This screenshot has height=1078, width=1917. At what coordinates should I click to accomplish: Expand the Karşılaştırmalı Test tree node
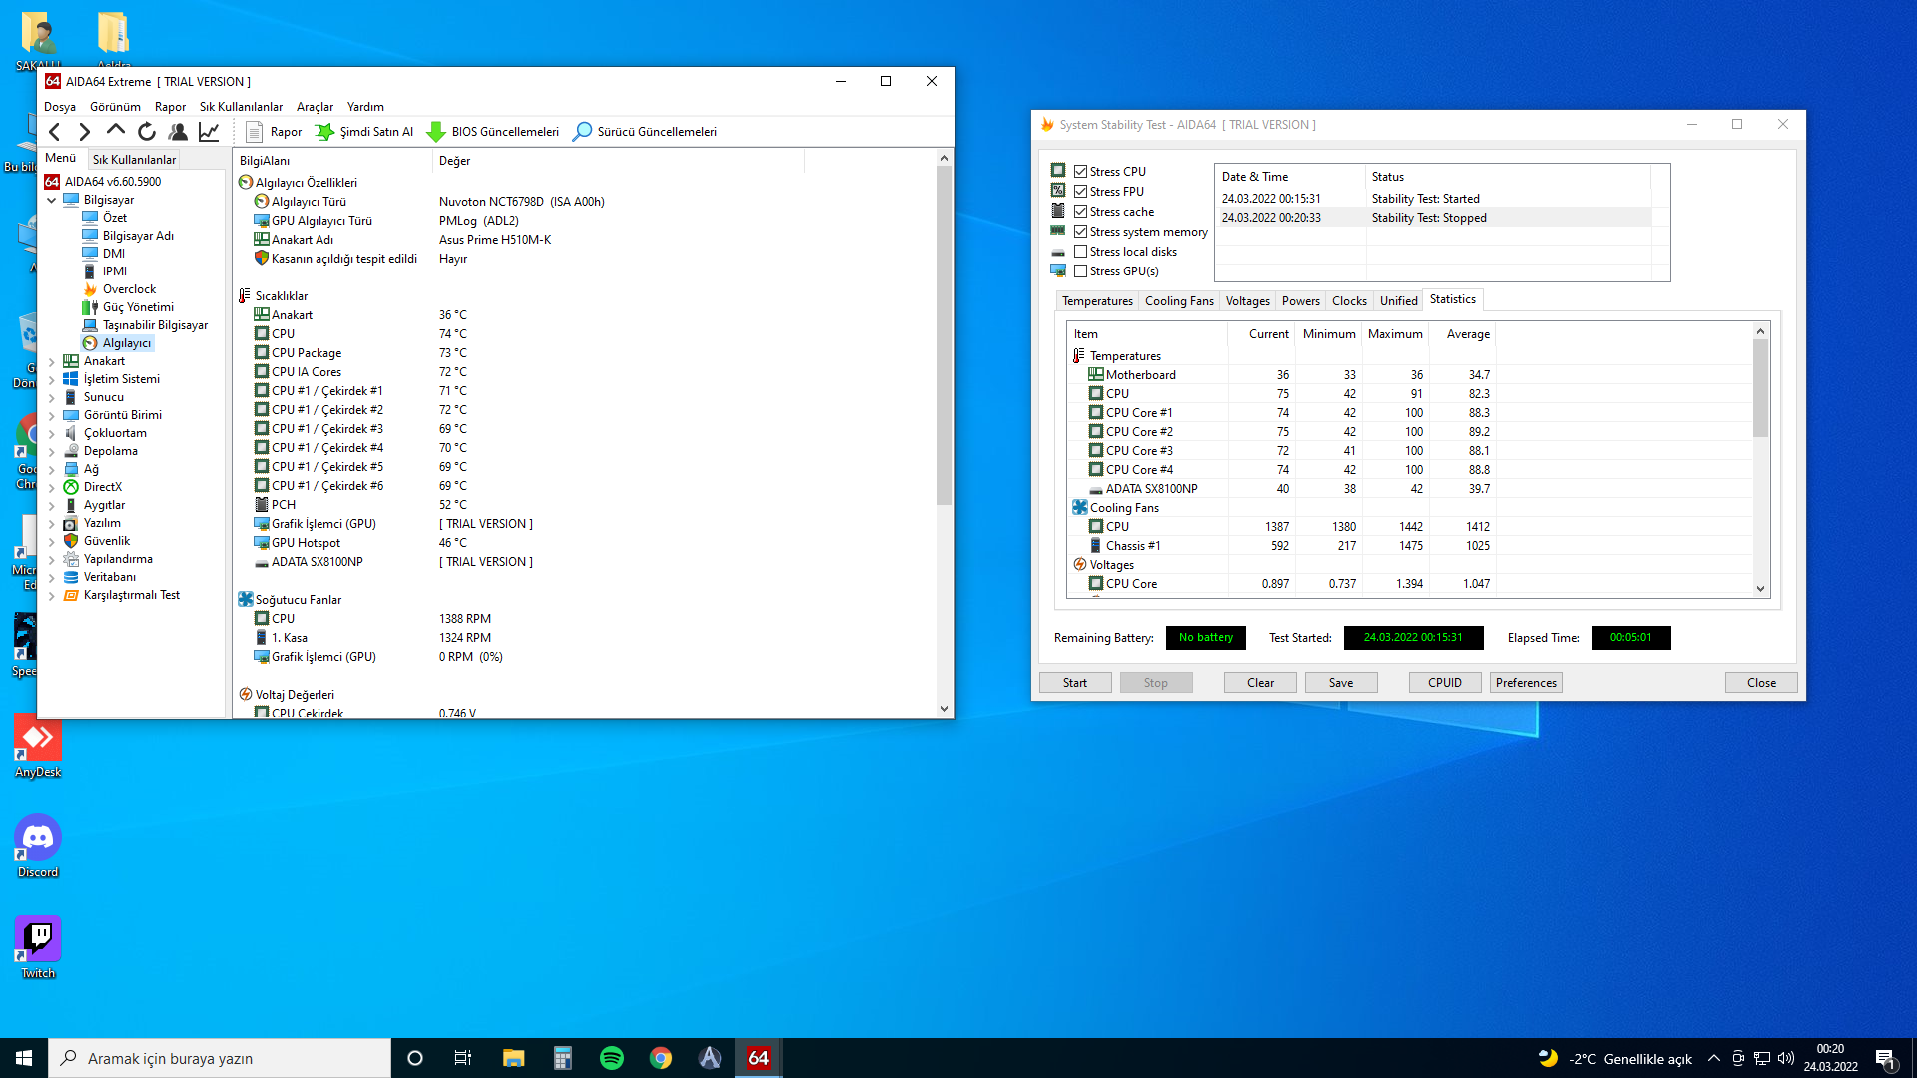[52, 595]
